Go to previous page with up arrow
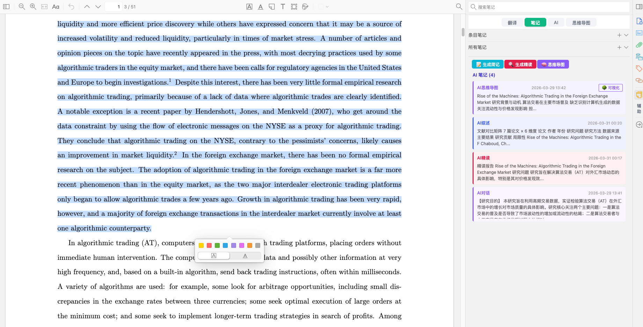Viewport: 643px width, 327px height. tap(87, 7)
